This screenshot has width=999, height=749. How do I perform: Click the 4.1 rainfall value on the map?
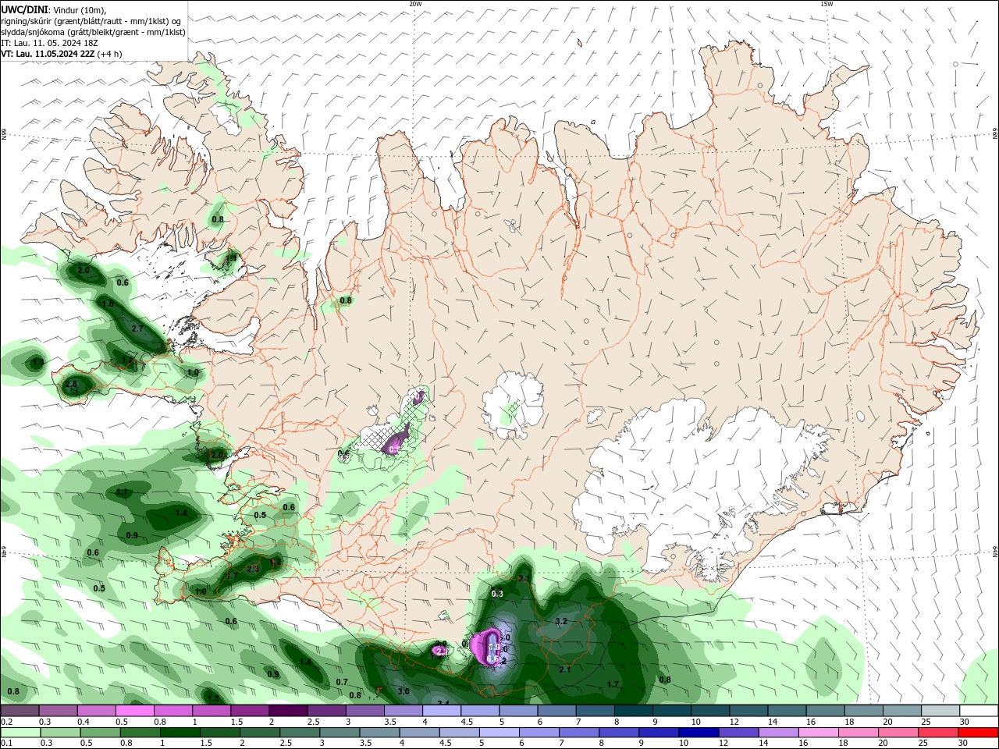122,493
